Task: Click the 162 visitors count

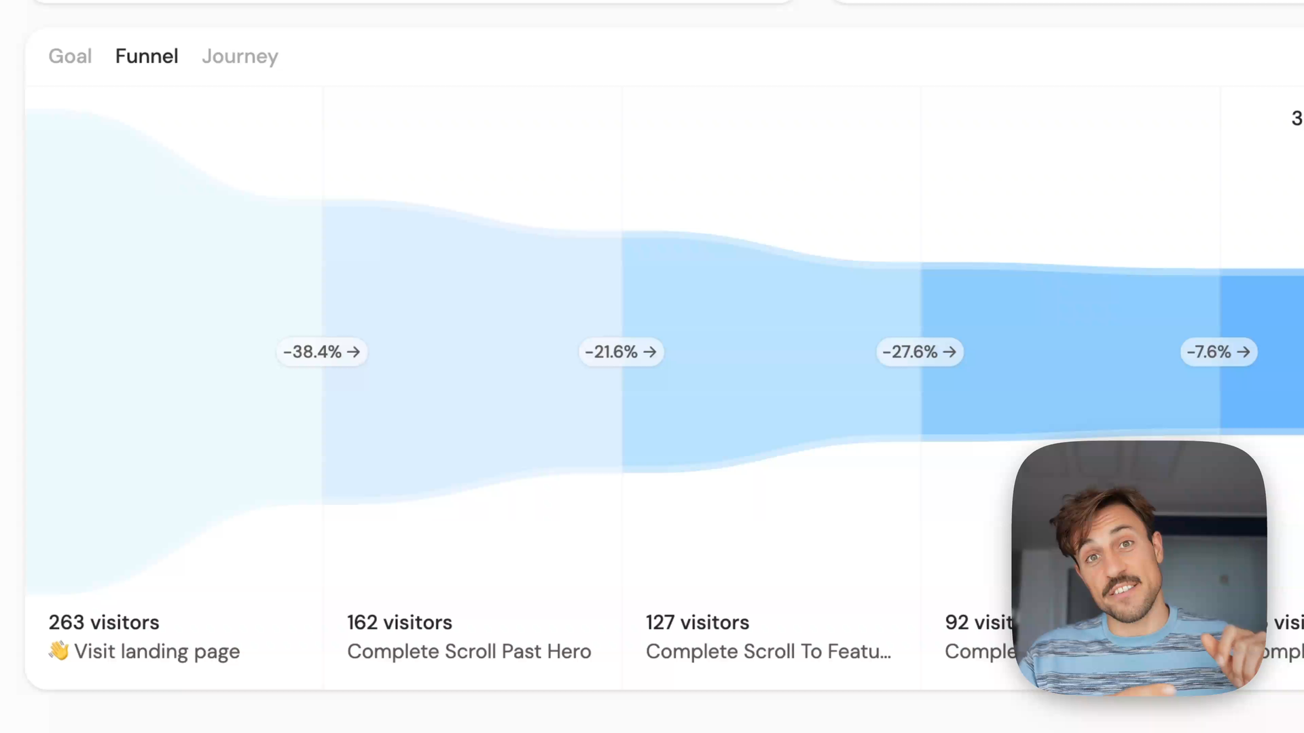Action: tap(399, 622)
